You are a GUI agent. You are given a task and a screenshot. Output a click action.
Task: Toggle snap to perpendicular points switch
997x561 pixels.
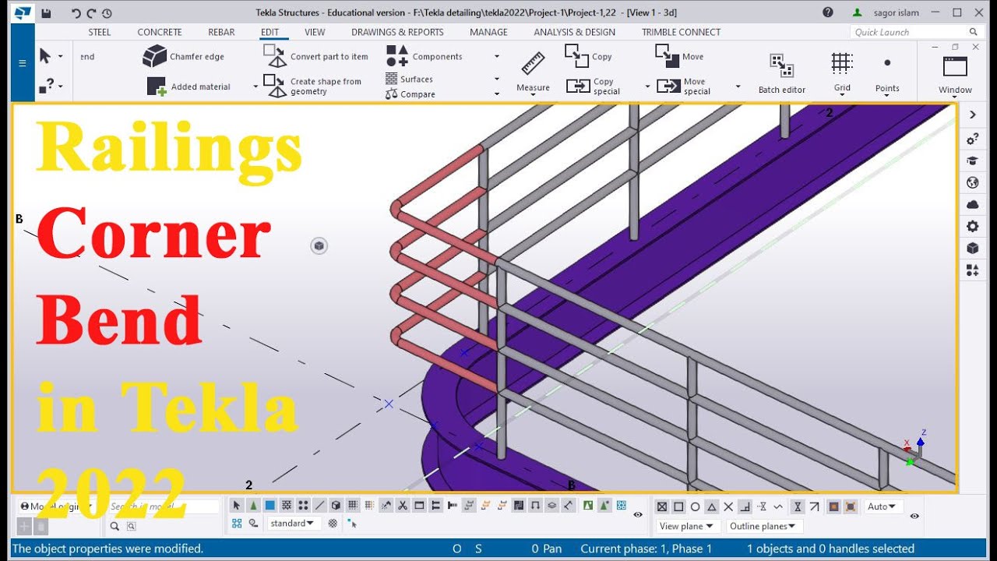tap(745, 506)
